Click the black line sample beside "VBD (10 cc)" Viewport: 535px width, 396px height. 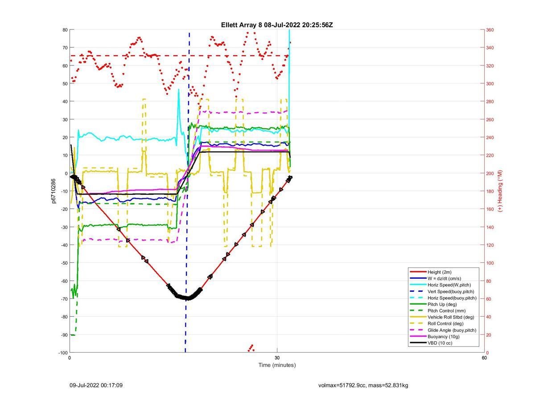(418, 343)
